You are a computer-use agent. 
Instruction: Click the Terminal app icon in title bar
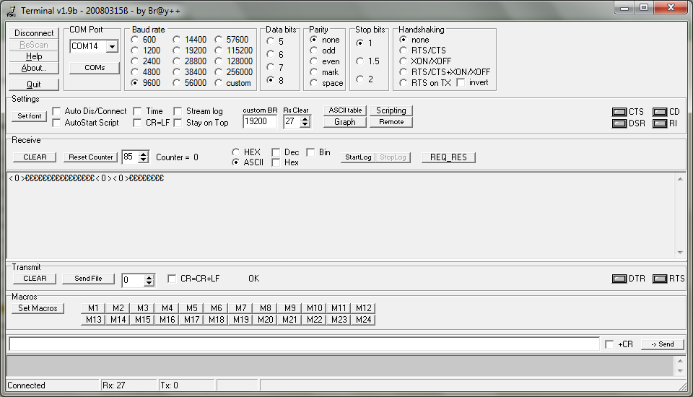(12, 11)
